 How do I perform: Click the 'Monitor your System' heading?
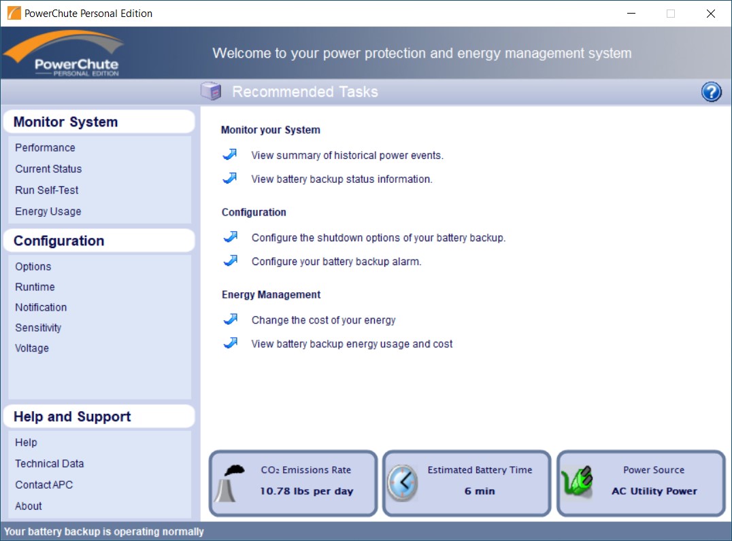pyautogui.click(x=271, y=130)
